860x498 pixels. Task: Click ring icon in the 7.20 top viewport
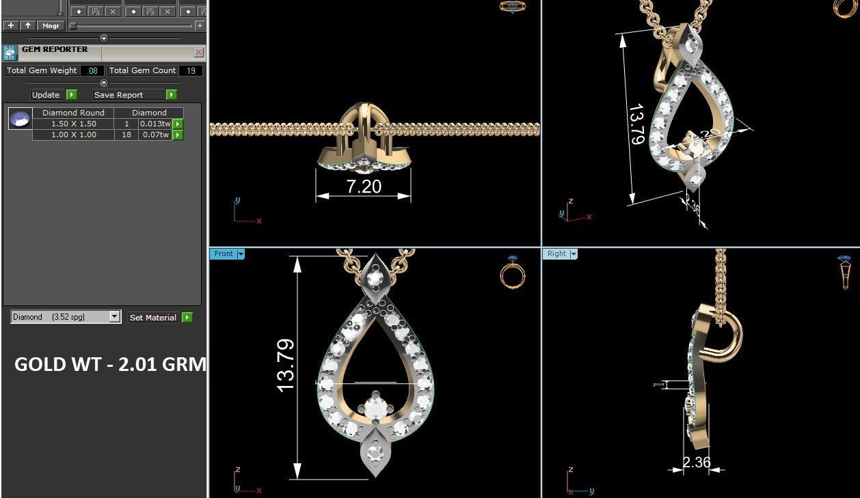coord(513,7)
